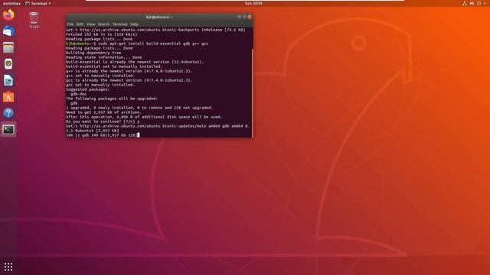Launch LibreOffice Writer from the dock

click(x=8, y=80)
